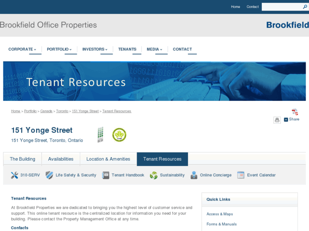Click the Share text link
The image size is (309, 231).
tap(294, 119)
